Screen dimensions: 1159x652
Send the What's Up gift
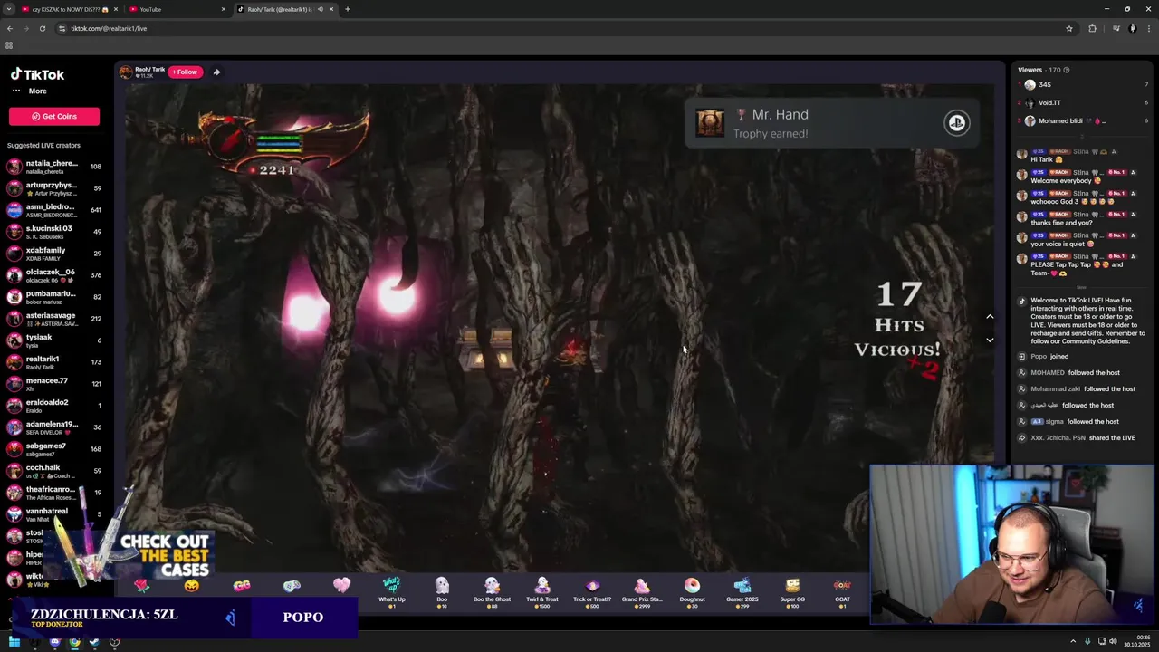(x=392, y=591)
